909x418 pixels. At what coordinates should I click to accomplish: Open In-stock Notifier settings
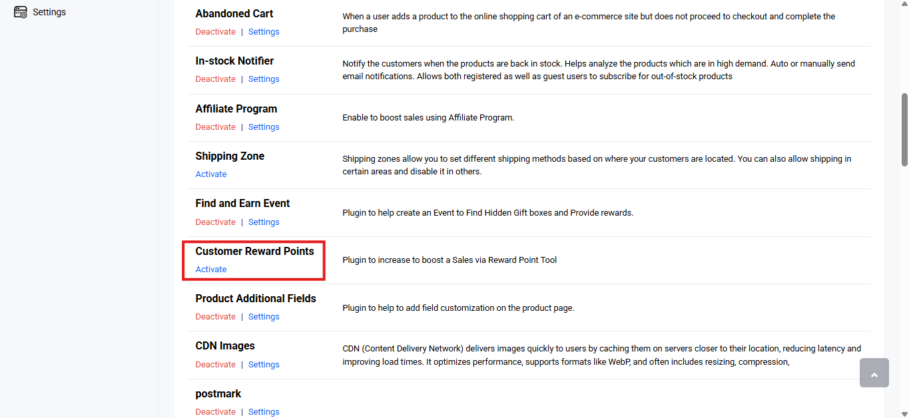click(264, 79)
